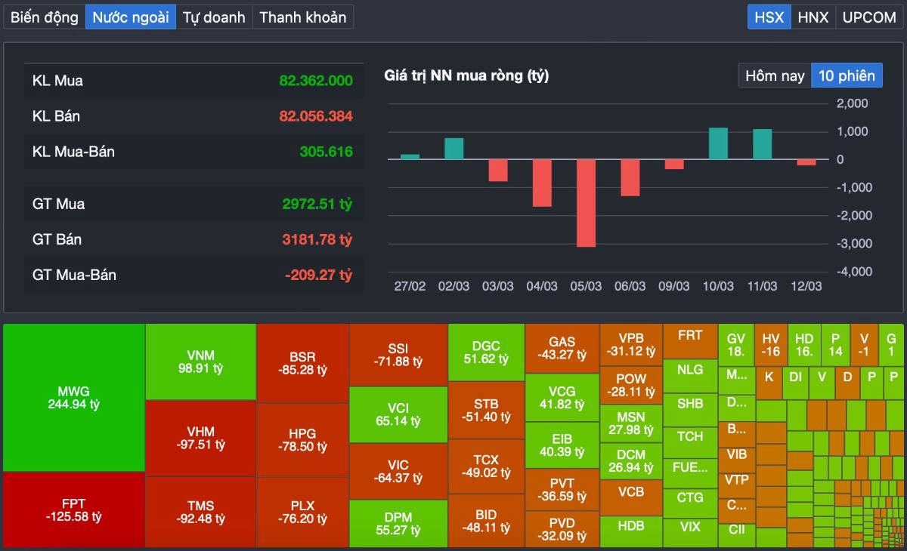This screenshot has width=907, height=551.
Task: Click GT Bán value 3181.78 tỷ
Action: 317,239
